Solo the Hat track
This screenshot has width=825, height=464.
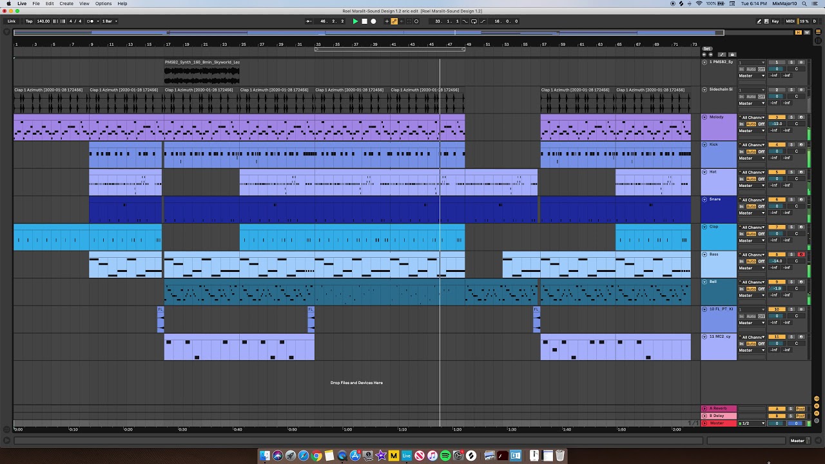[791, 172]
